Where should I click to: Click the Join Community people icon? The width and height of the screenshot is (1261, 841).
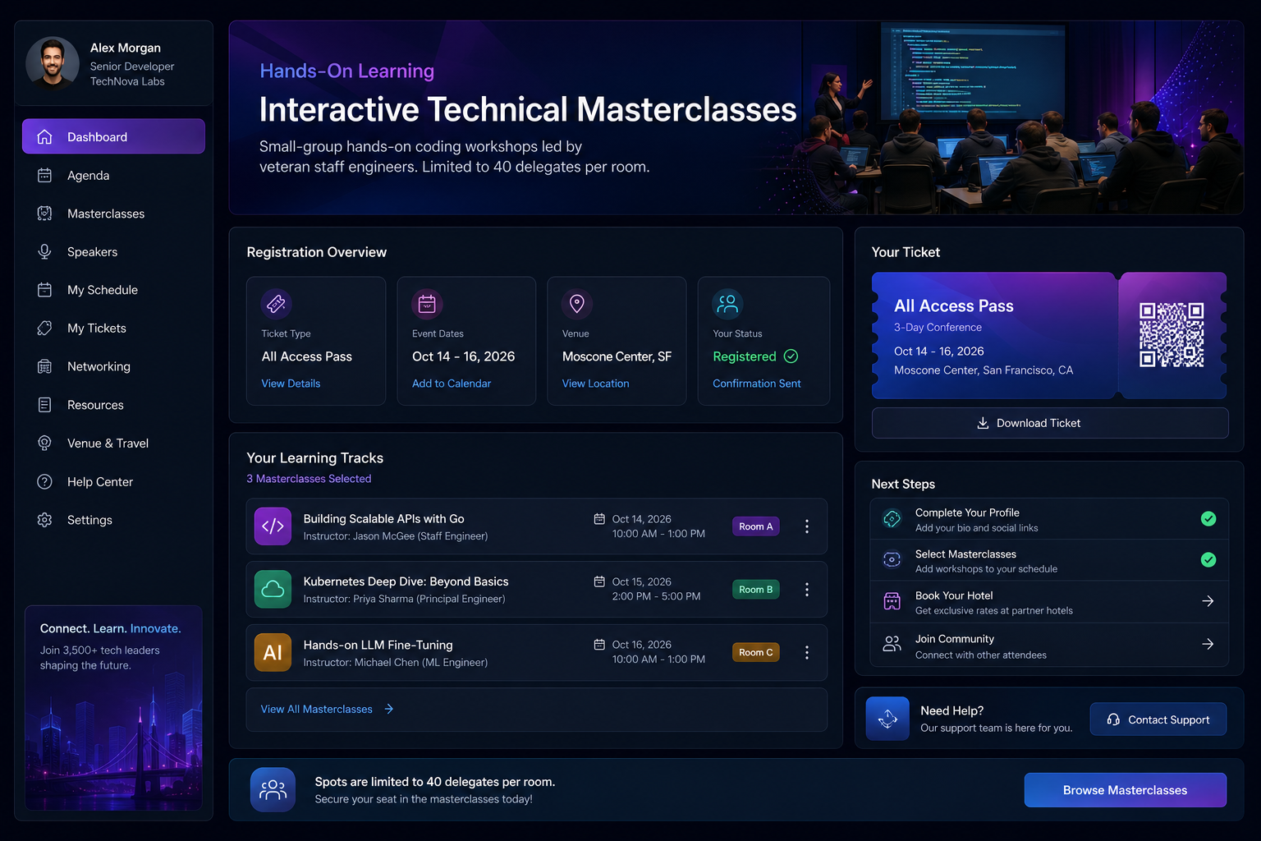click(x=892, y=644)
